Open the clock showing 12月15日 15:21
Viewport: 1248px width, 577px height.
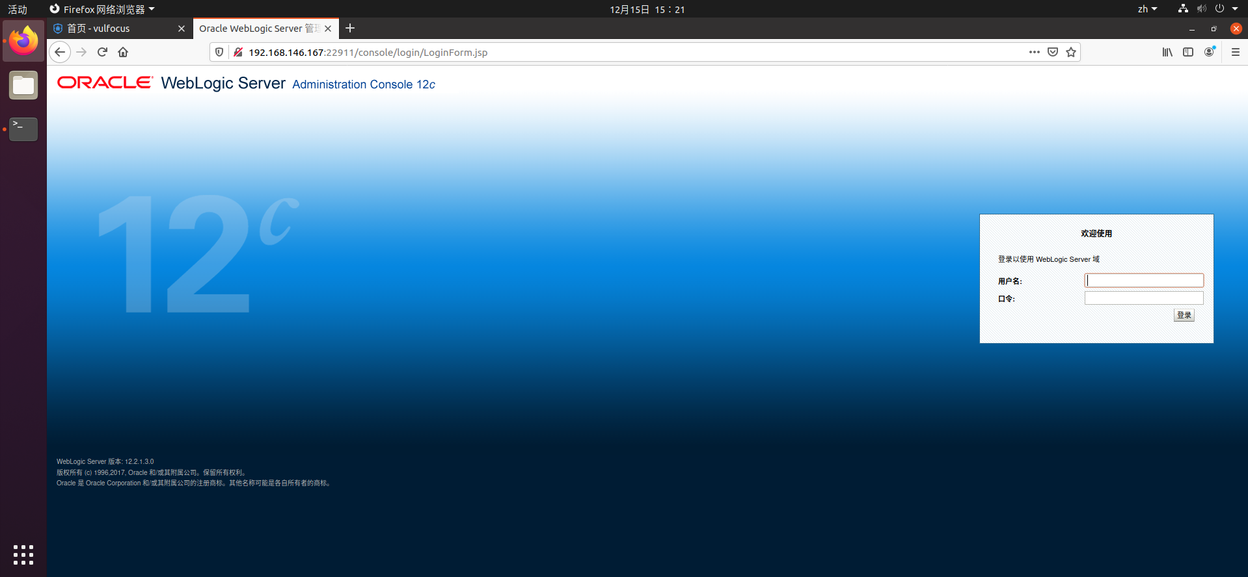(x=647, y=9)
